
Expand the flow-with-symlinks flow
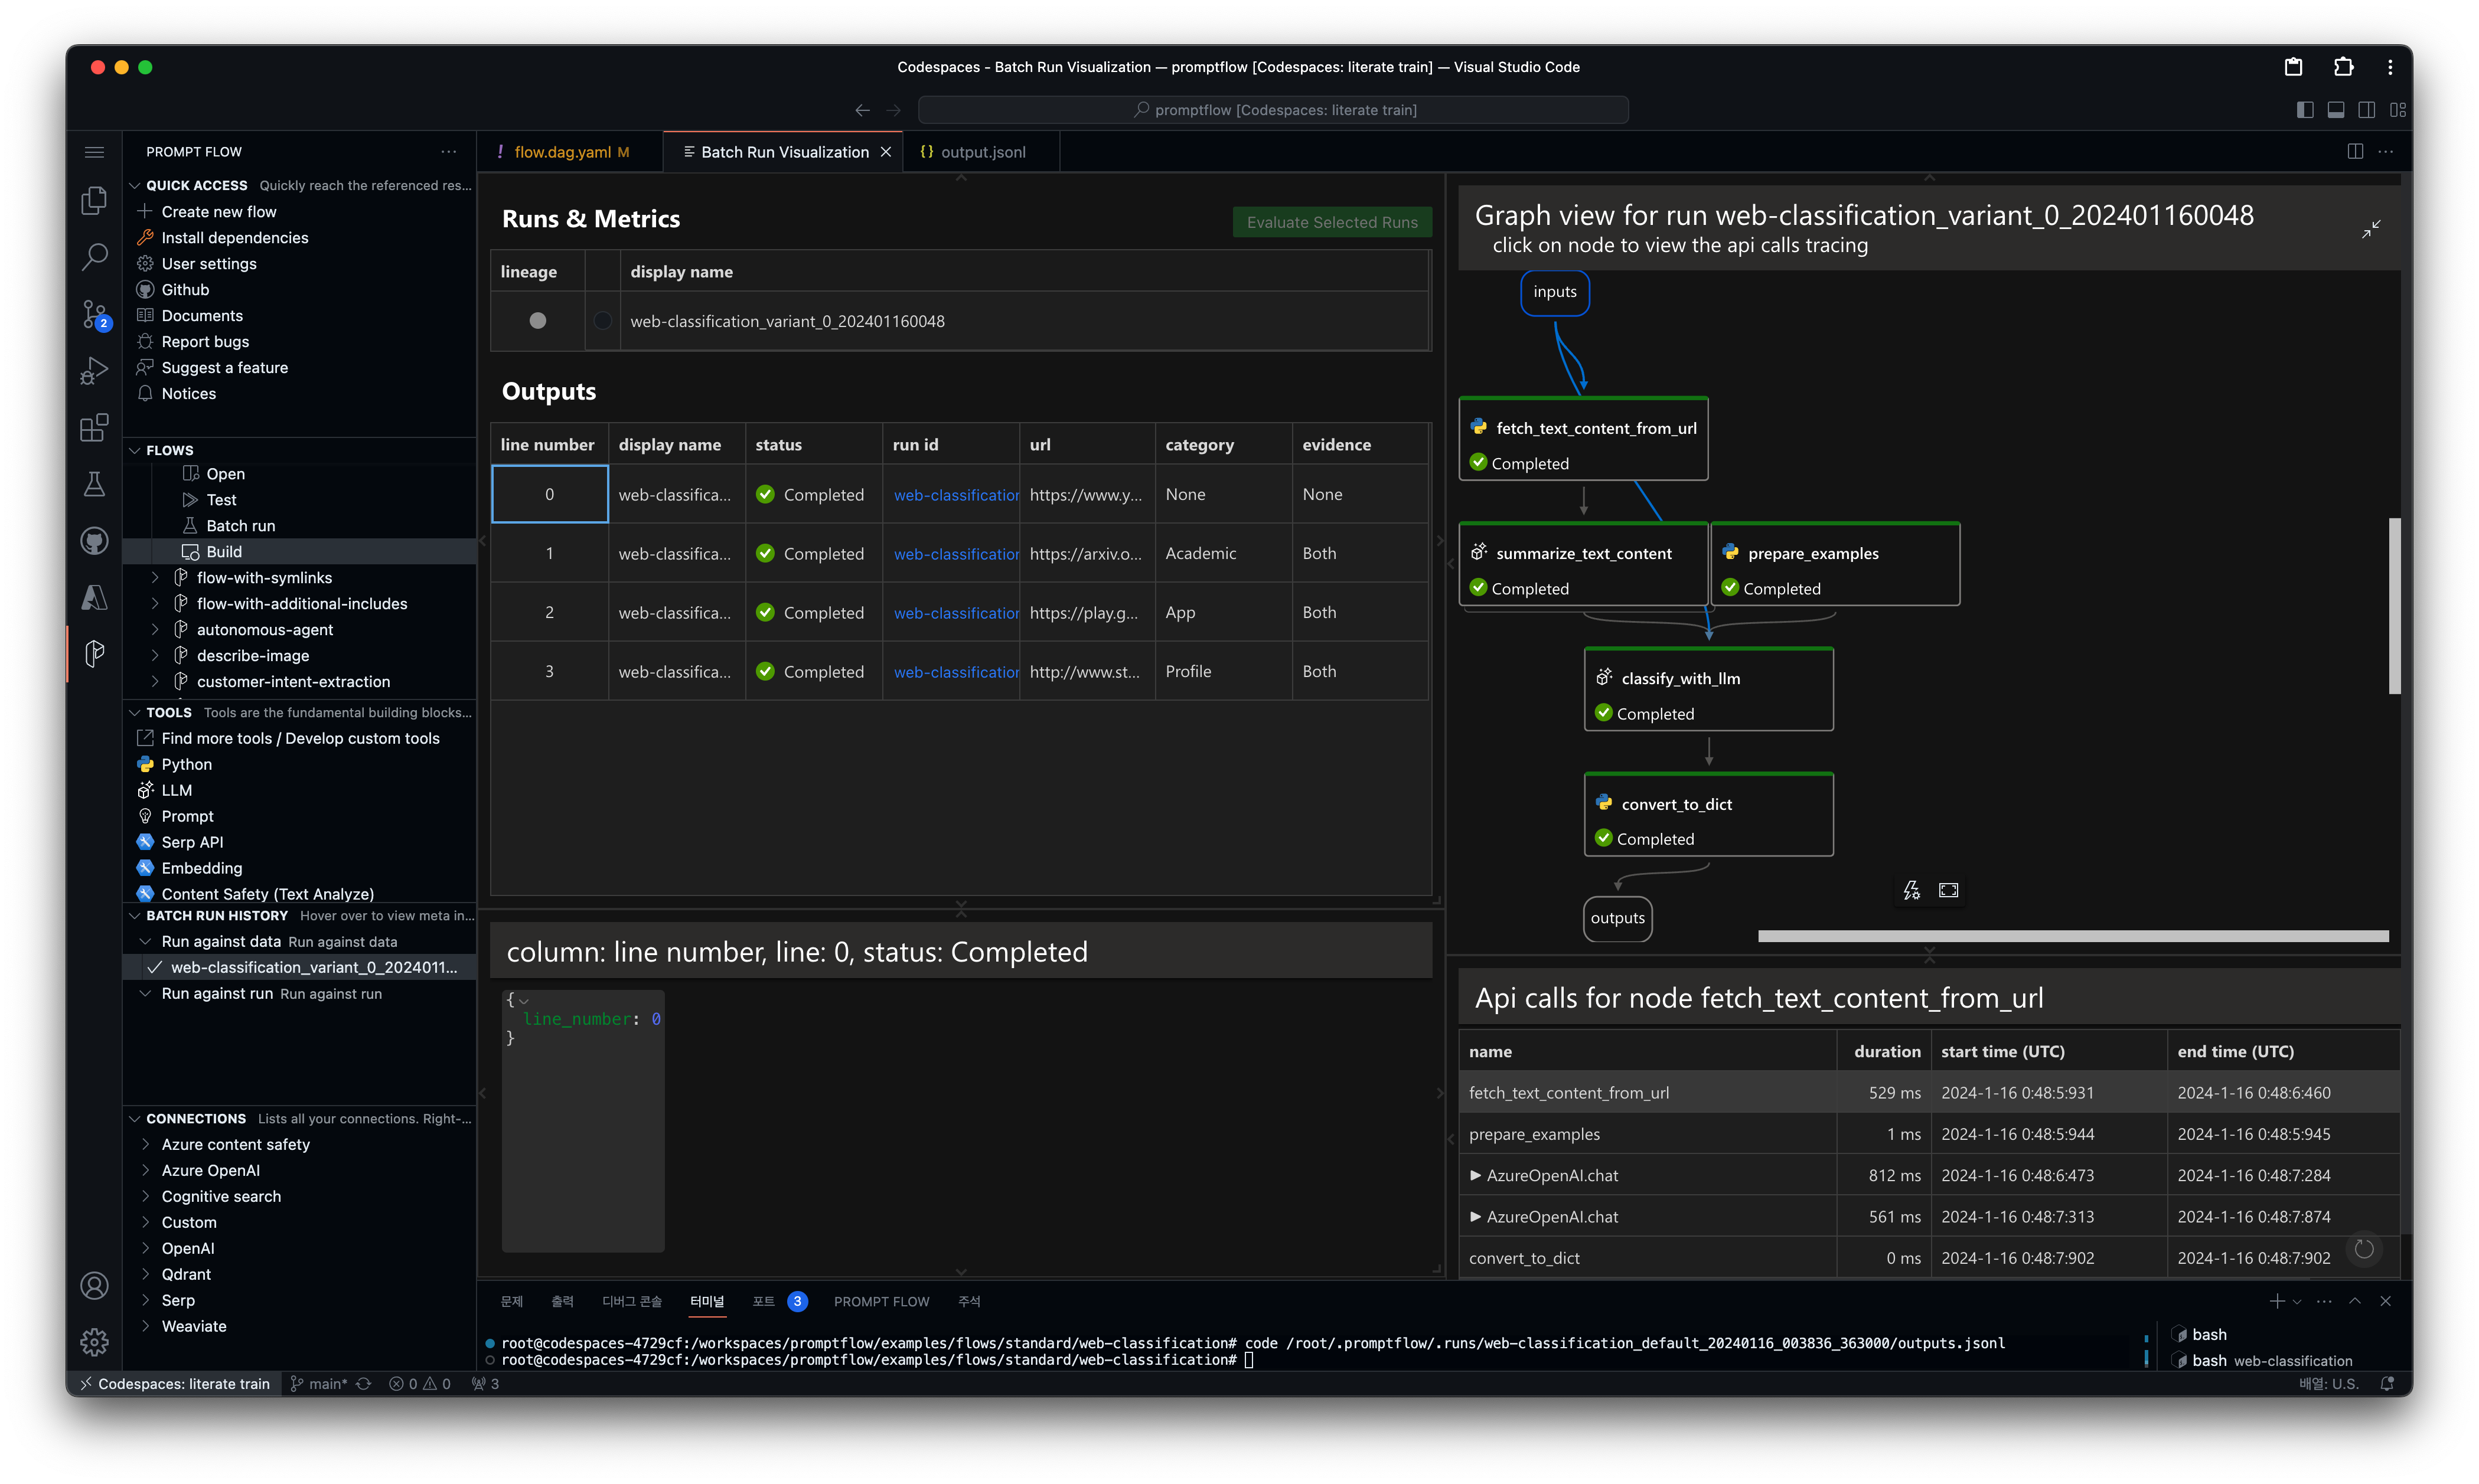(x=155, y=578)
